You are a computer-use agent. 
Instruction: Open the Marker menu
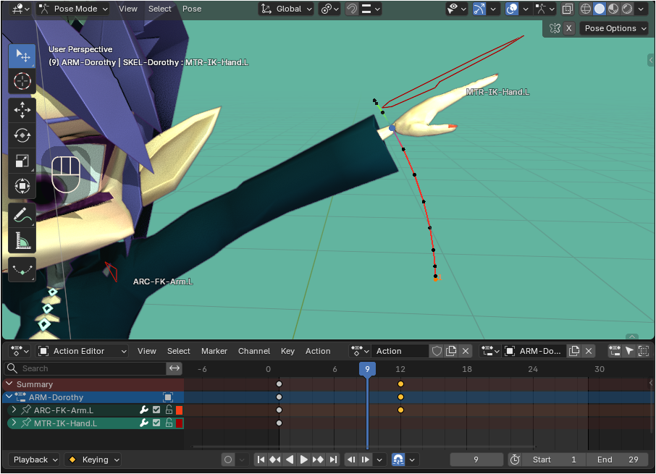pos(214,351)
